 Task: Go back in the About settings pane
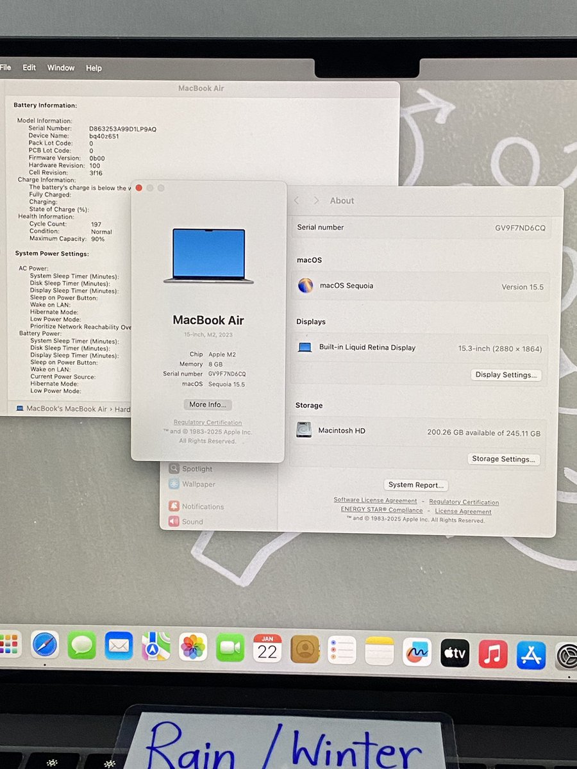[296, 201]
